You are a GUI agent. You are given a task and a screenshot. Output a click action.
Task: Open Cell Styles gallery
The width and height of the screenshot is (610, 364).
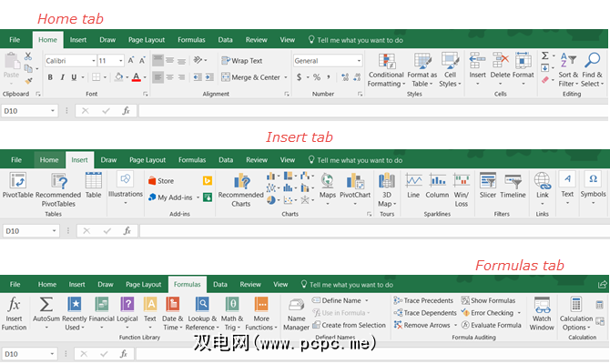[450, 70]
